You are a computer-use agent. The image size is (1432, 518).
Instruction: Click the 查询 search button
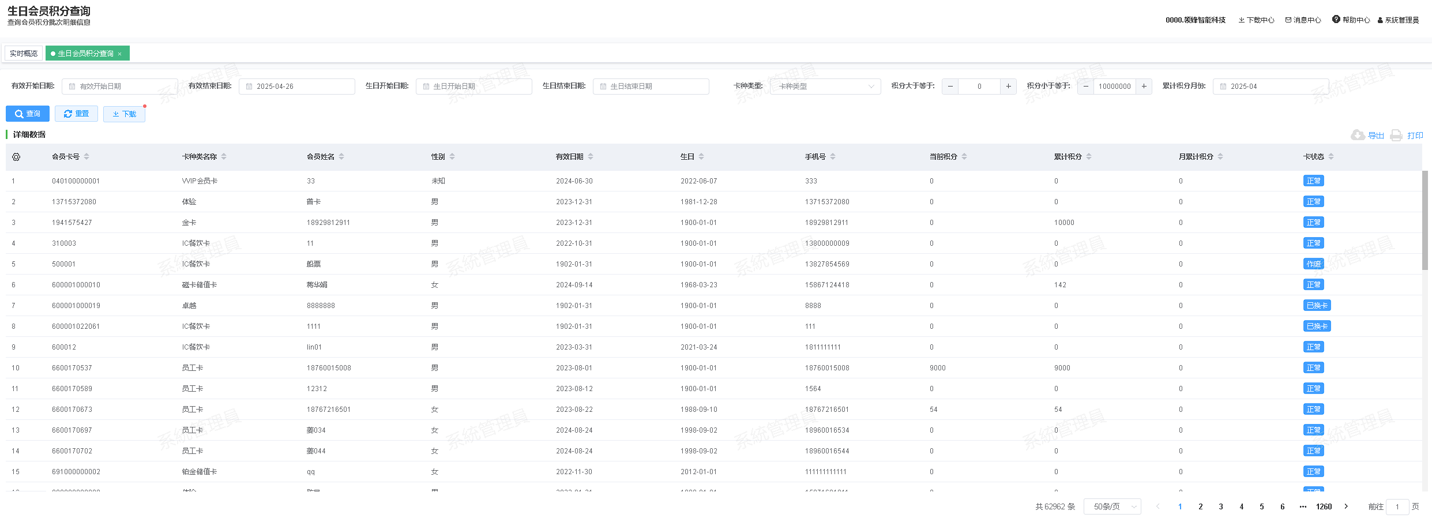click(x=28, y=114)
